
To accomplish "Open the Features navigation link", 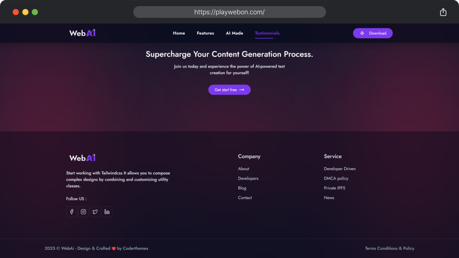I will point(205,33).
